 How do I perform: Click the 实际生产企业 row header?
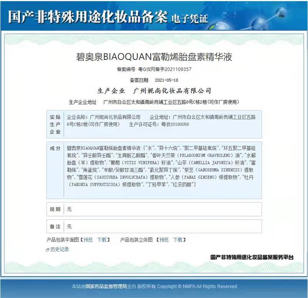[55, 124]
